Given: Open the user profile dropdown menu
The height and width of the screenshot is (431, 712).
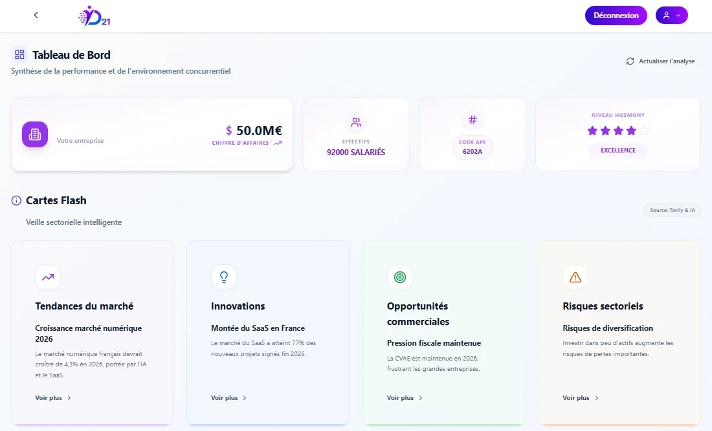Looking at the screenshot, I should pyautogui.click(x=672, y=16).
